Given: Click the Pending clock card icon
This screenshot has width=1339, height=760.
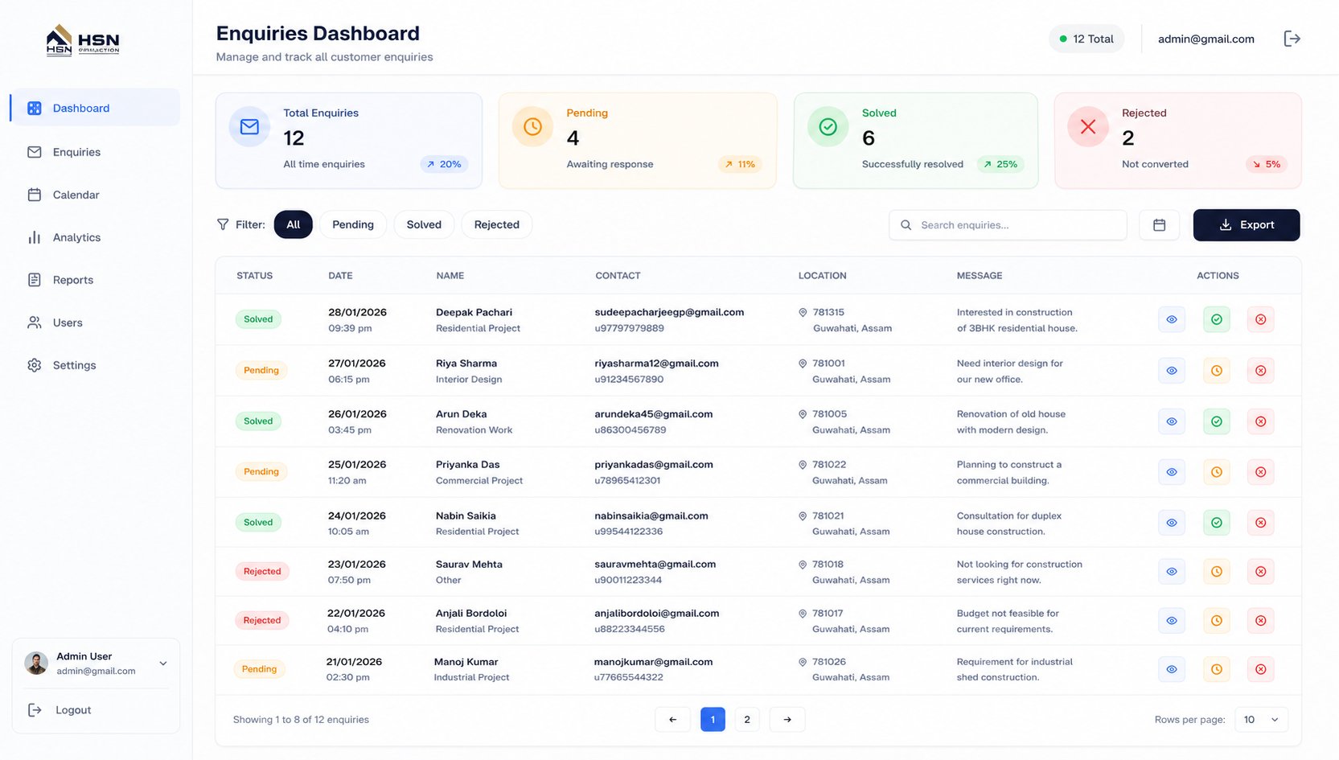Looking at the screenshot, I should 532,127.
